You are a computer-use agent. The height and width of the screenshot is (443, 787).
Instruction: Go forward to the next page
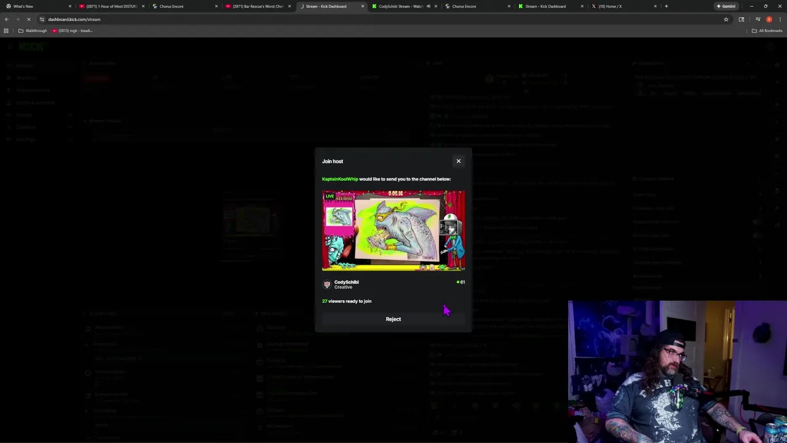click(x=17, y=19)
